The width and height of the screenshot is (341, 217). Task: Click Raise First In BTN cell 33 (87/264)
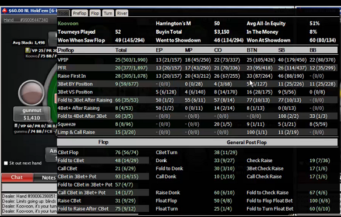(259, 76)
